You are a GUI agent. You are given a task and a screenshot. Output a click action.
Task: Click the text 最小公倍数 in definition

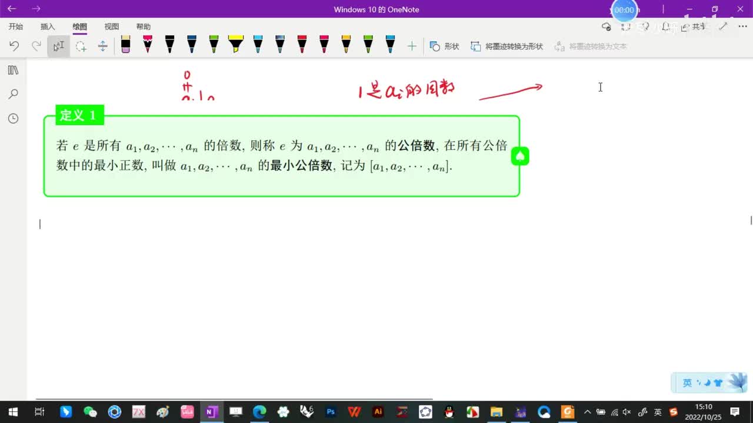pos(301,166)
